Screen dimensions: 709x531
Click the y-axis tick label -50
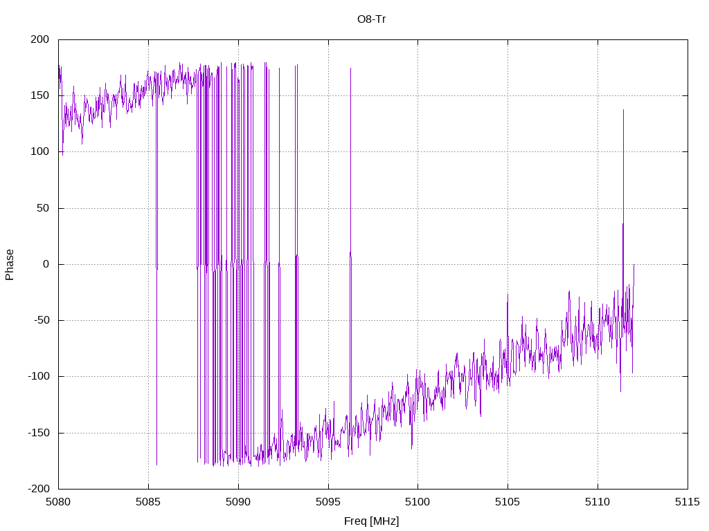click(41, 320)
